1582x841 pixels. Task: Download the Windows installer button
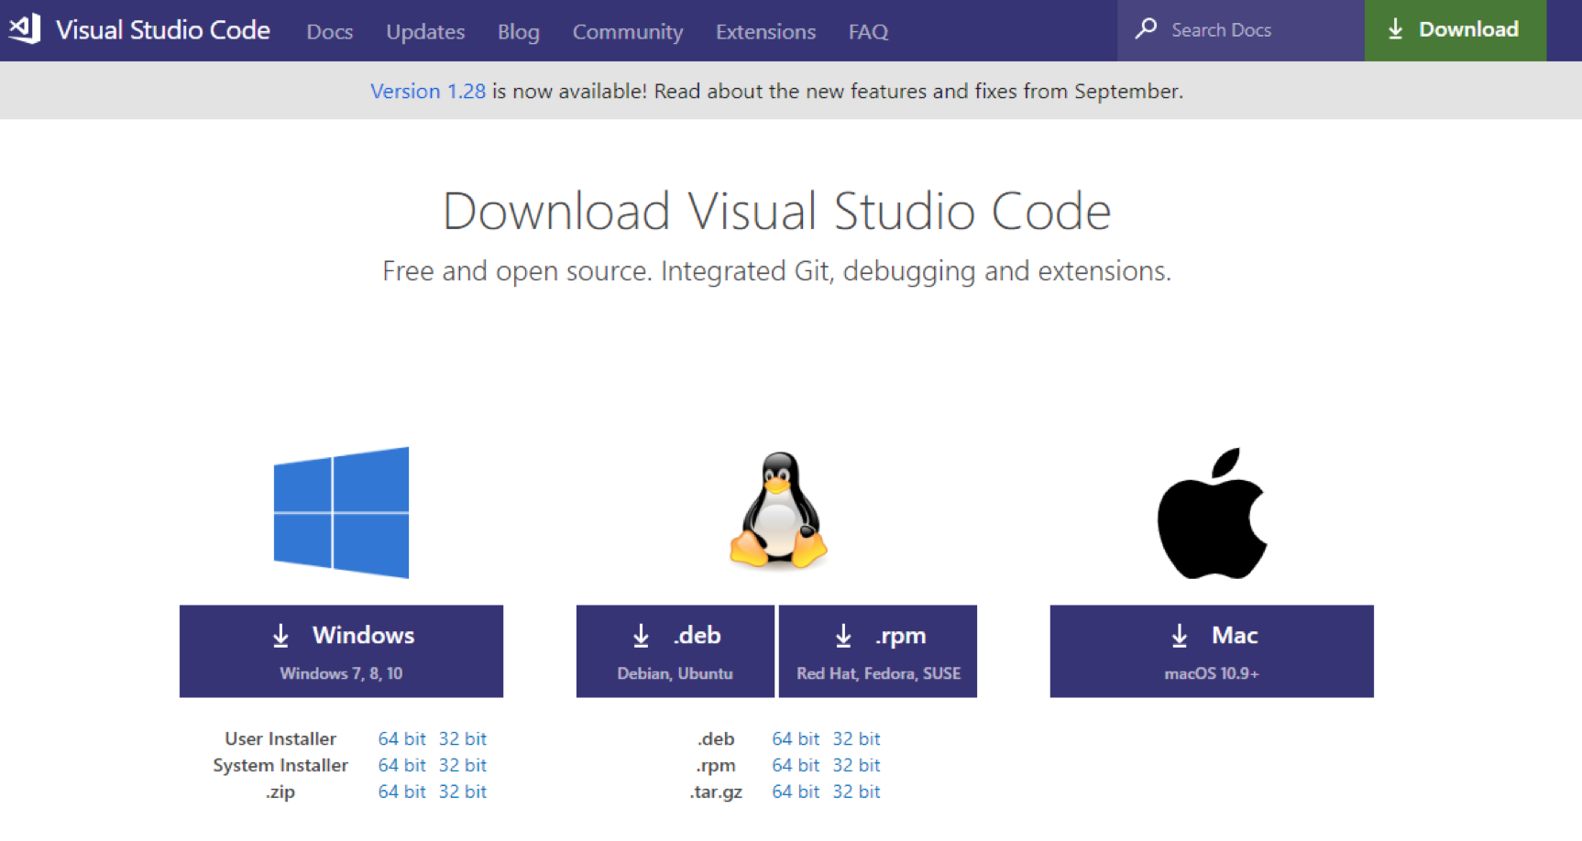click(x=342, y=650)
